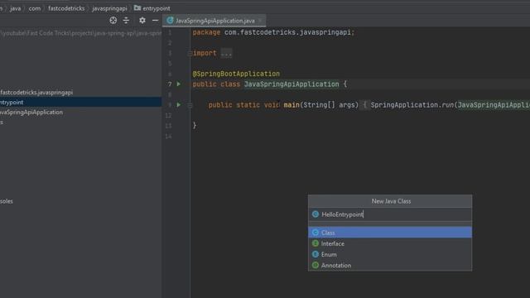The height and width of the screenshot is (298, 530).
Task: Open project panel settings gear
Action: 142,20
